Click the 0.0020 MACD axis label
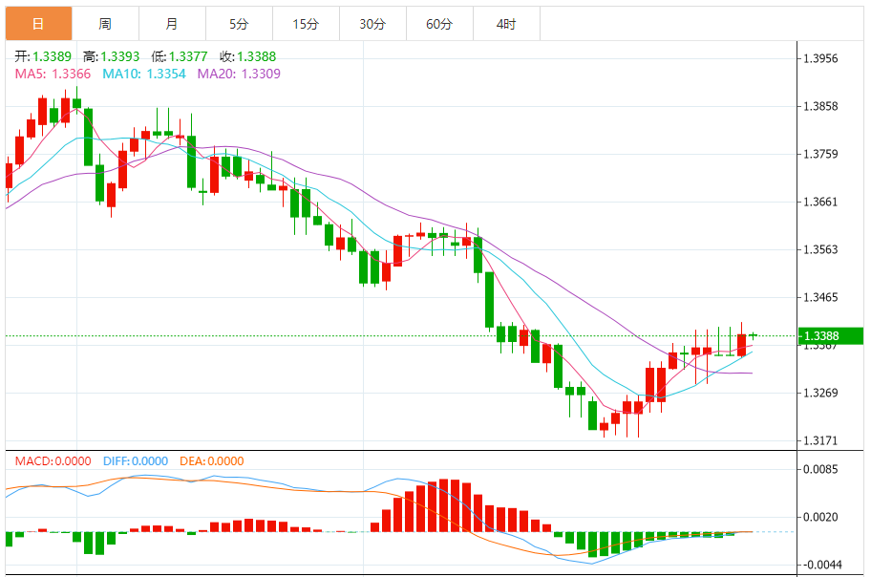 point(820,518)
